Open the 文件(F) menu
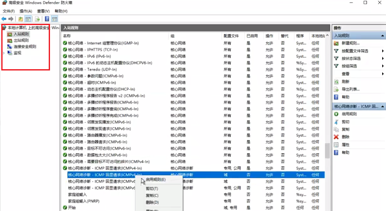The image size is (386, 211). click(8, 11)
